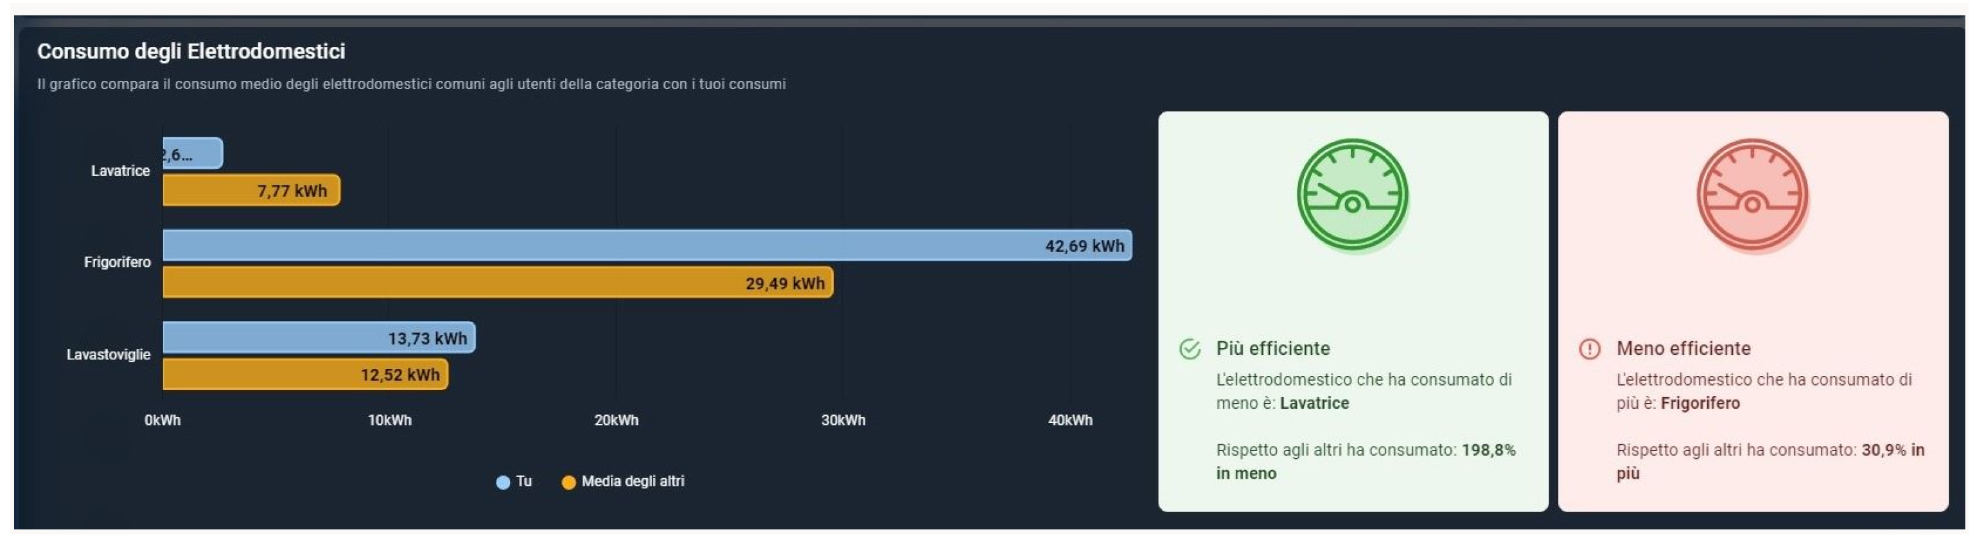The height and width of the screenshot is (539, 1977).
Task: Click the 'Meno efficiente' card heading
Action: tap(1683, 348)
